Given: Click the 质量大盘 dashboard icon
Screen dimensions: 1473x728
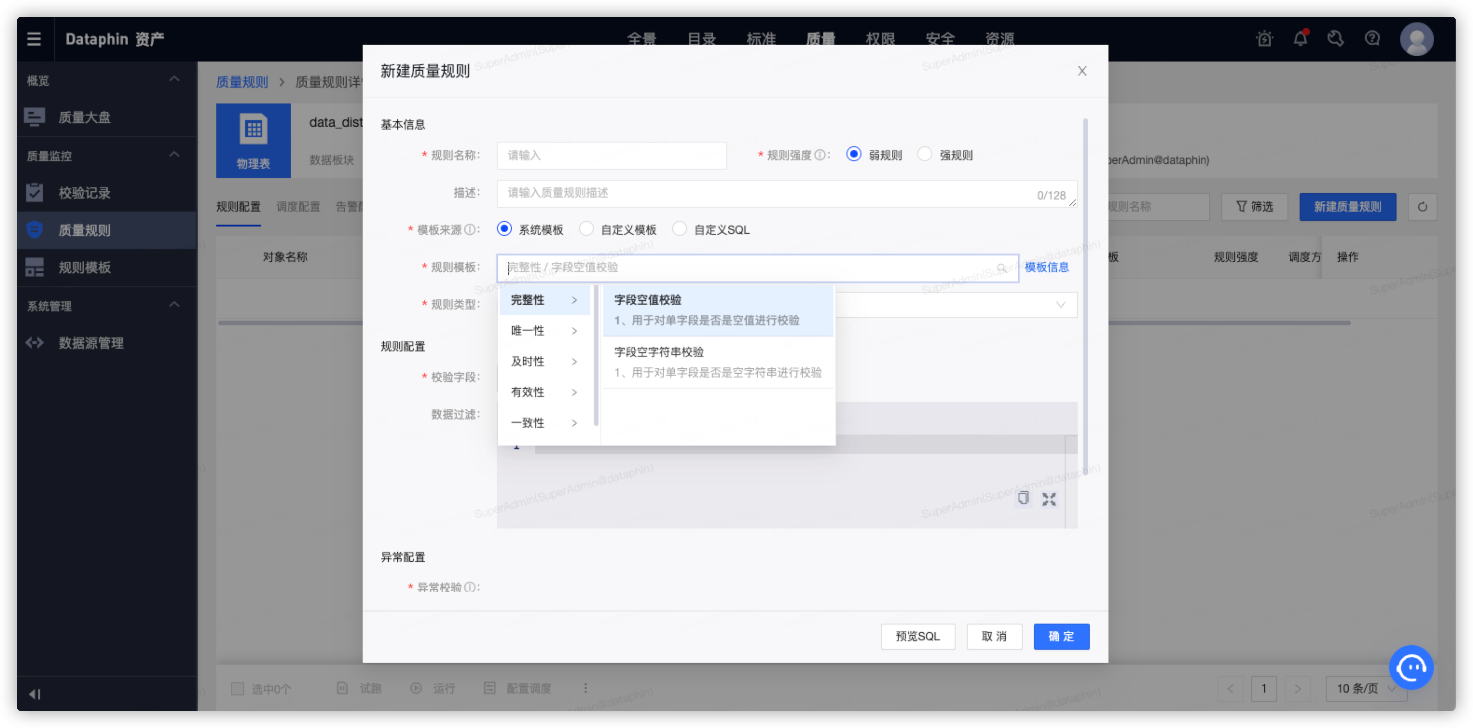Looking at the screenshot, I should pos(34,117).
